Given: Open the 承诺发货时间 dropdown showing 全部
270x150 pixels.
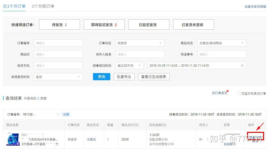Looking at the screenshot, I should pyautogui.click(x=58, y=77).
